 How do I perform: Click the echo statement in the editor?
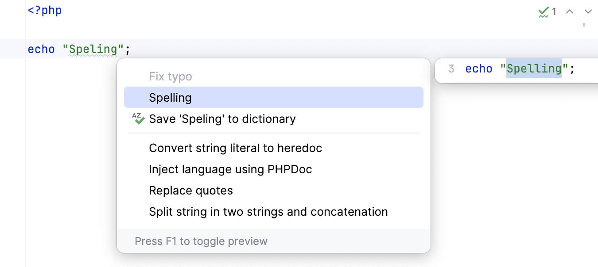coord(41,49)
